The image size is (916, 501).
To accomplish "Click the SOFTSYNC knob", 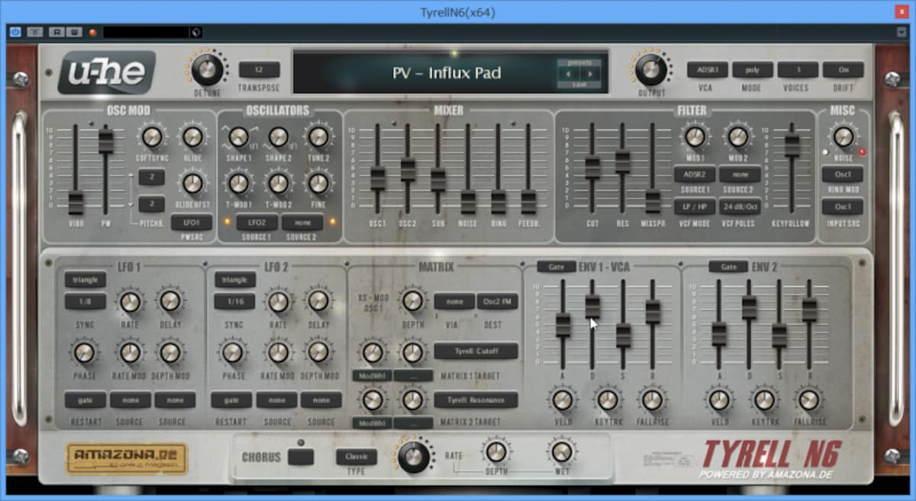I will tap(152, 136).
